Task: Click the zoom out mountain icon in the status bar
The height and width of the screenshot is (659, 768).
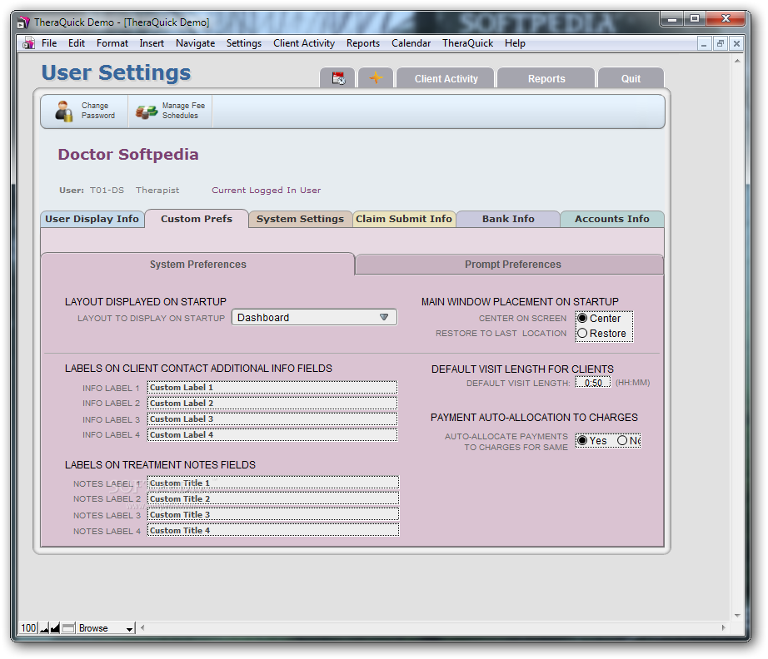Action: (45, 627)
